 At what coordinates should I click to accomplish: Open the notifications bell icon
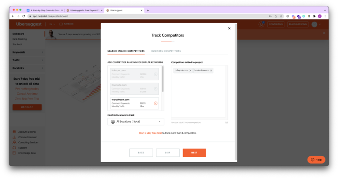[261, 24]
